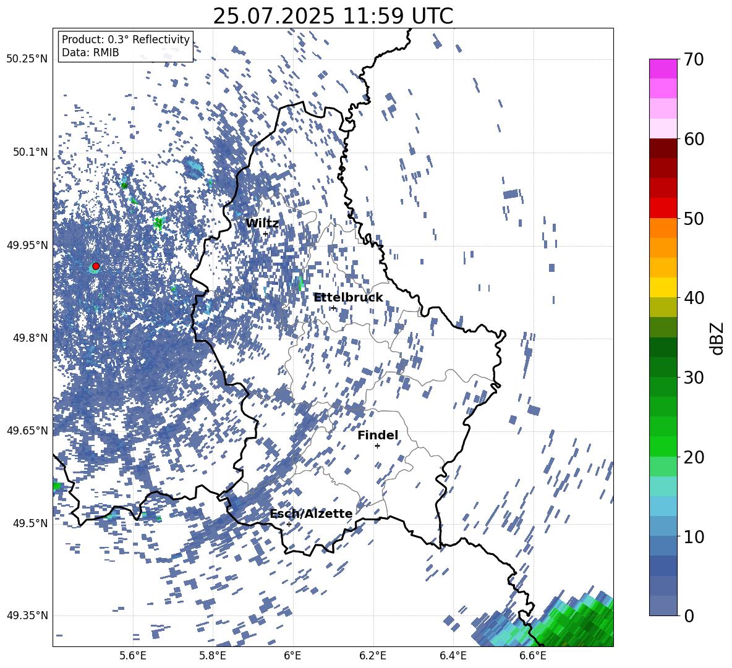Click the 49.8°N latitude label

pyautogui.click(x=30, y=338)
